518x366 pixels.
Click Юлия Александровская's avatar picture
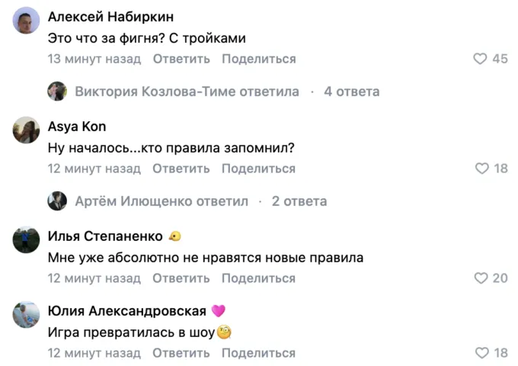[27, 314]
